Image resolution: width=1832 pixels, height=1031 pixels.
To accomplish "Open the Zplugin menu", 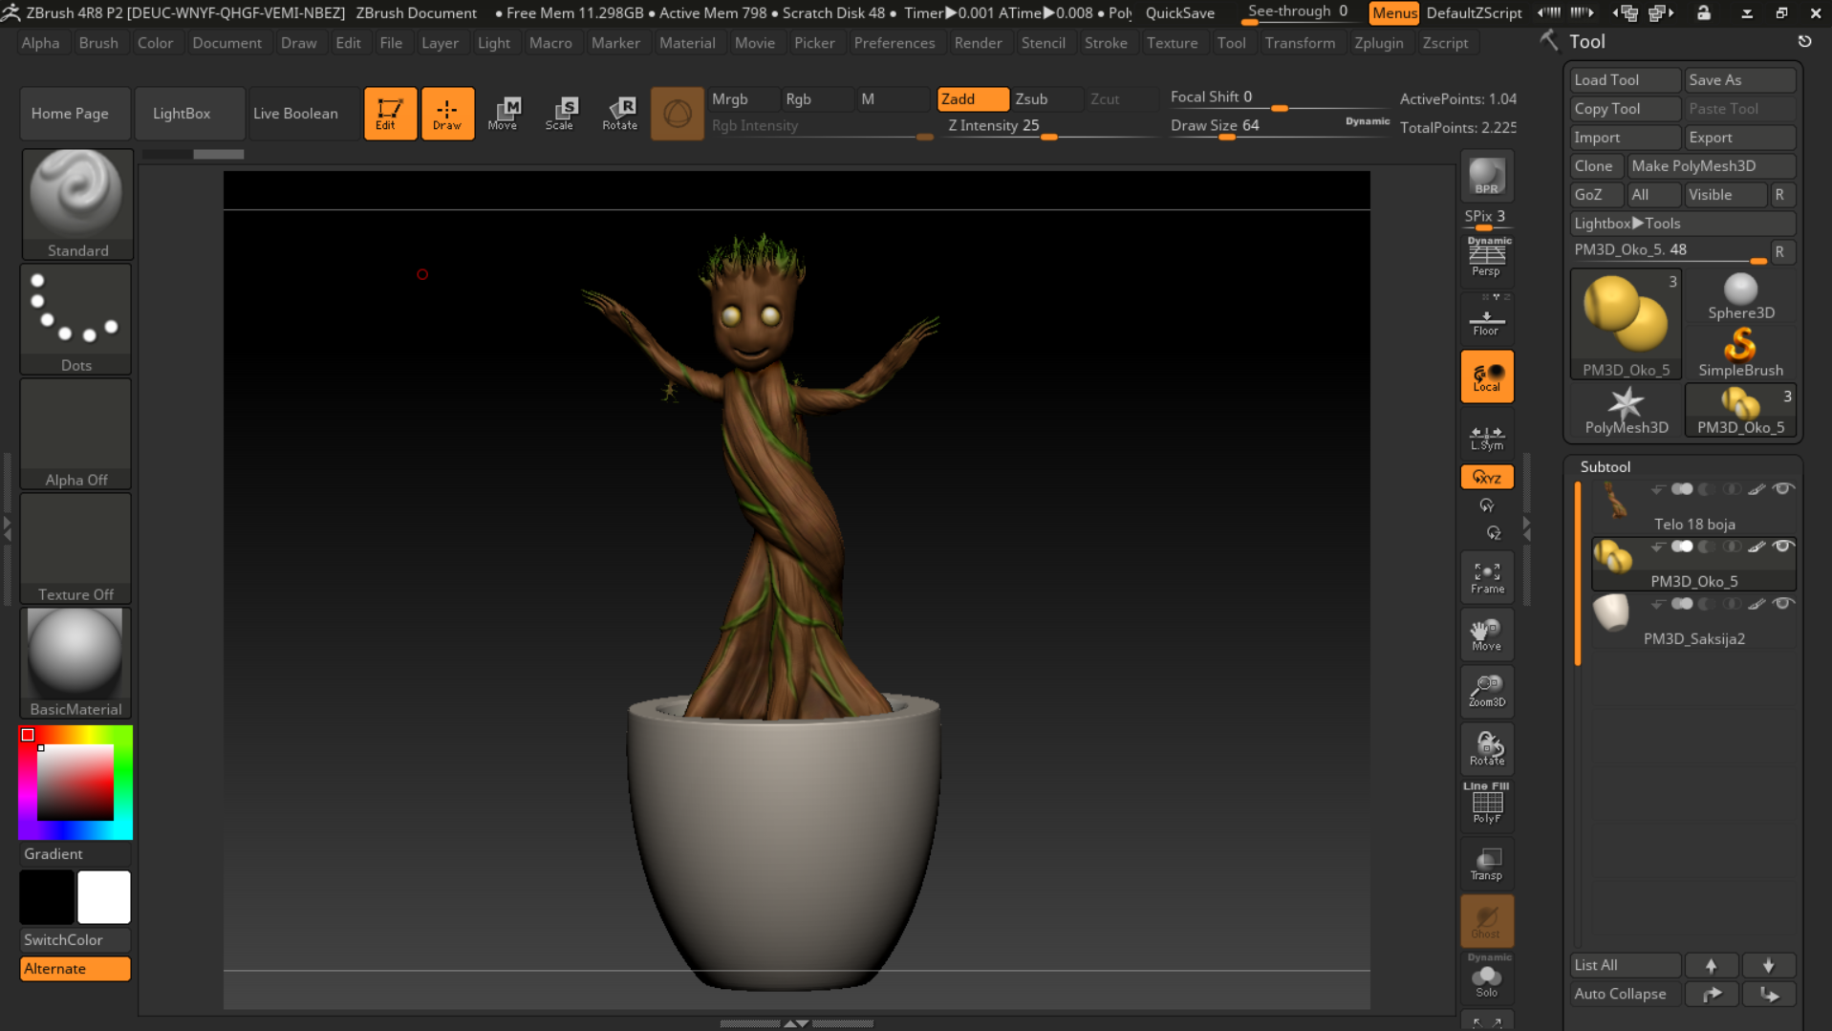I will 1378,43.
